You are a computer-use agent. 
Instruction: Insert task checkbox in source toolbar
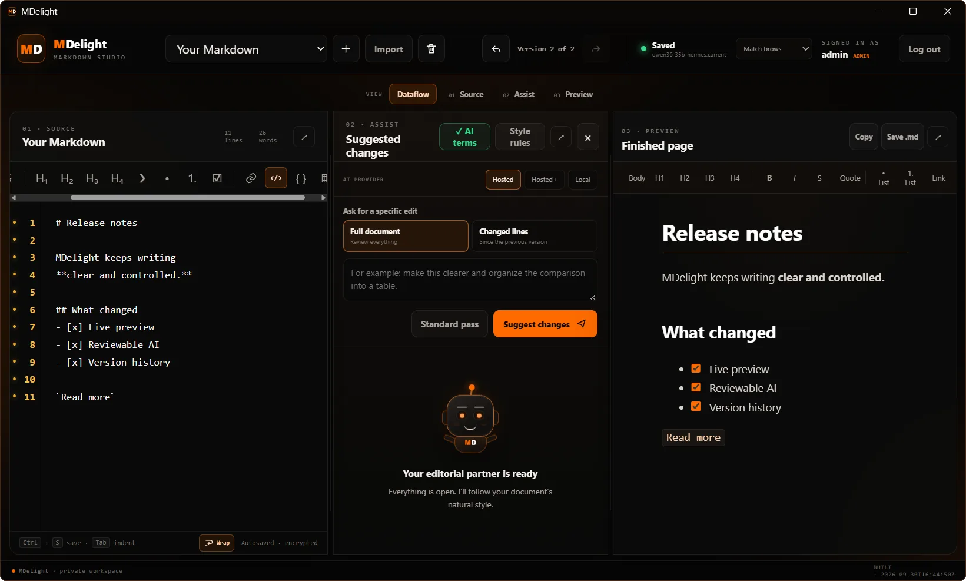coord(217,178)
